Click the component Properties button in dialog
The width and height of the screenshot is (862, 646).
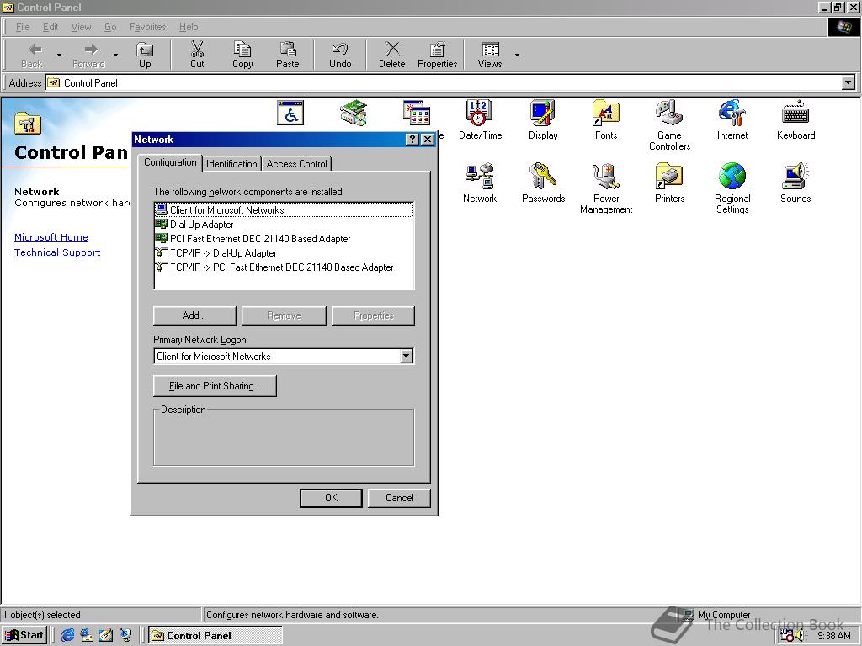tap(373, 315)
